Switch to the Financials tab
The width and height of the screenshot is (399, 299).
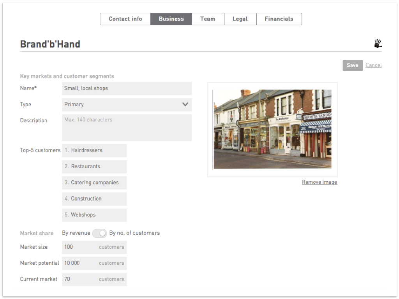(x=279, y=19)
